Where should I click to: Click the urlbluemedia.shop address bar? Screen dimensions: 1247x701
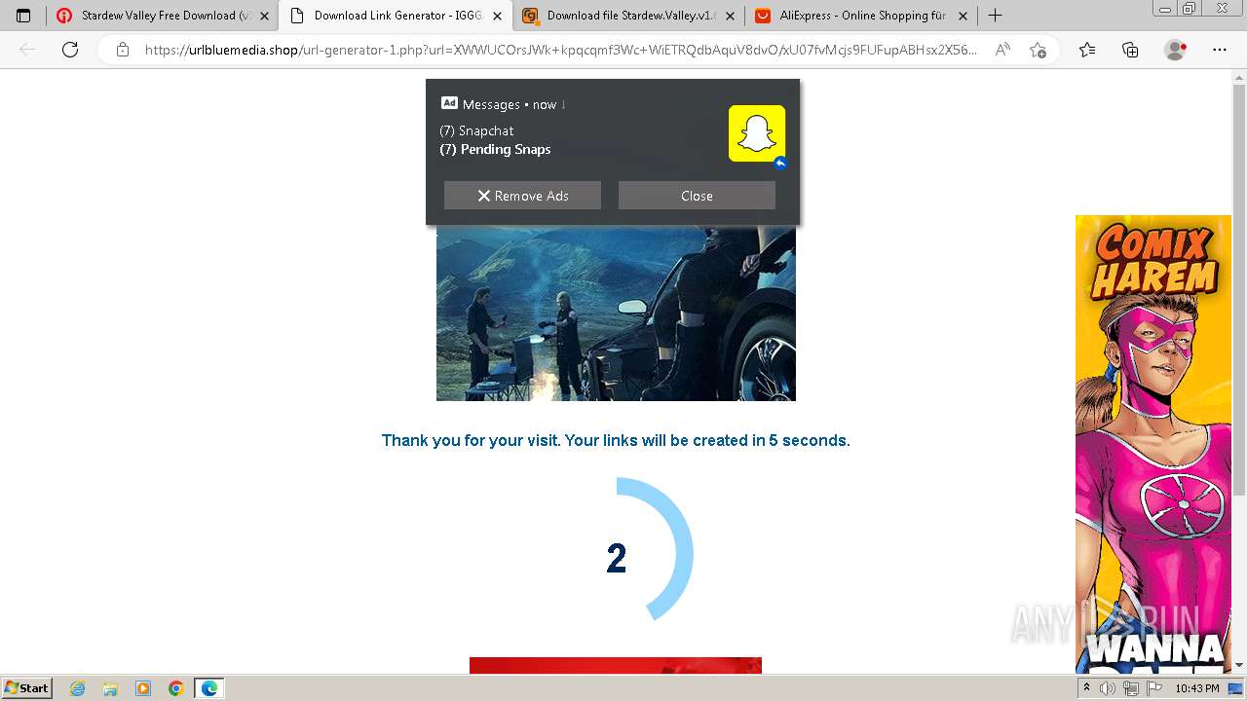(560, 50)
